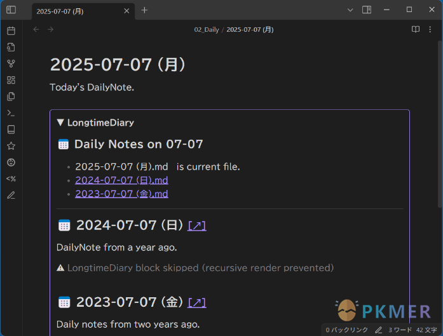The image size is (443, 336).
Task: Open the command palette terminal icon
Action: (x=11, y=113)
